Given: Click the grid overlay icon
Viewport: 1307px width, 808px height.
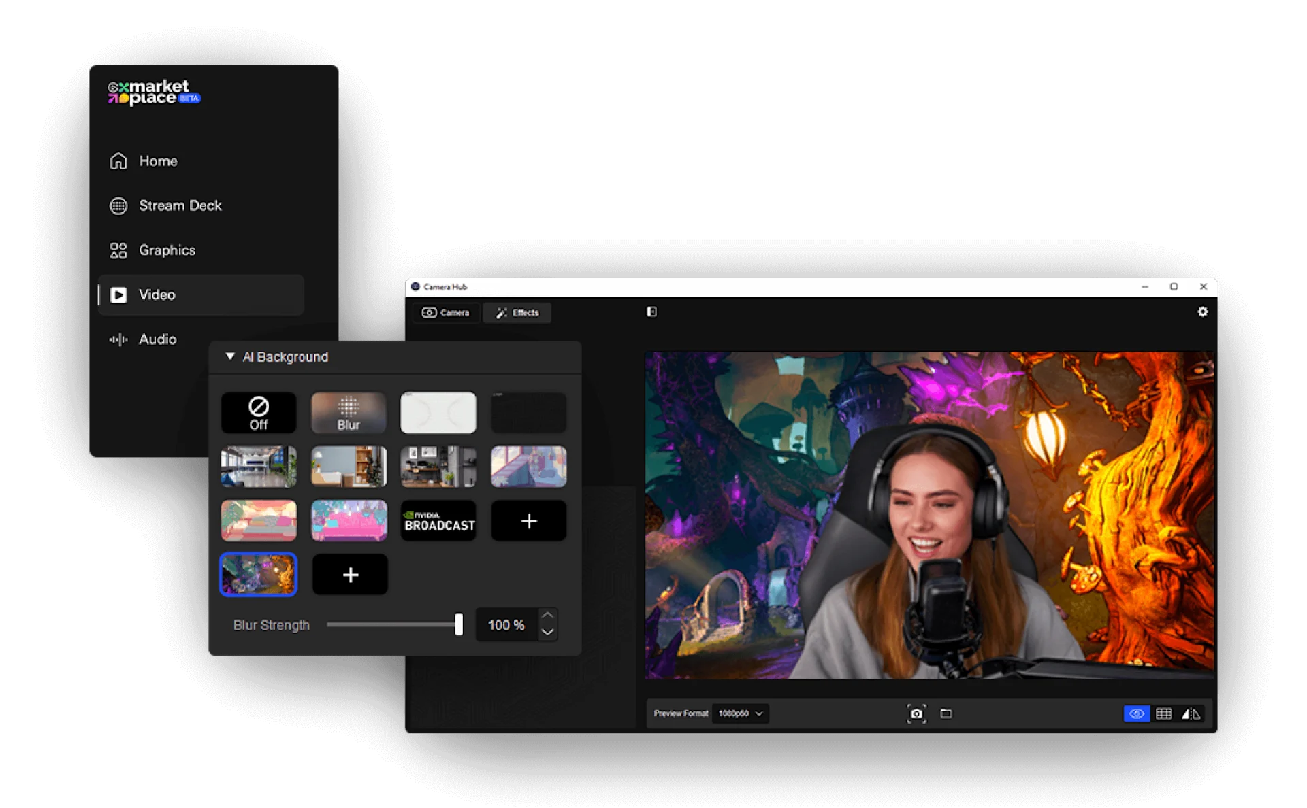Looking at the screenshot, I should [1163, 713].
